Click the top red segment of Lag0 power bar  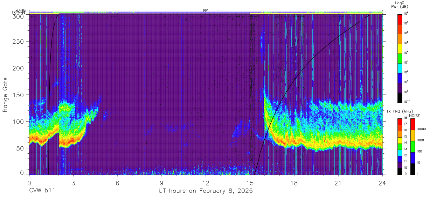(x=400, y=19)
